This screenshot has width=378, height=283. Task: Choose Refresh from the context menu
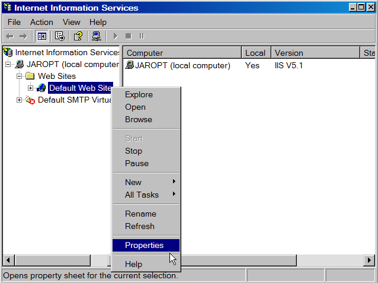pos(146,226)
